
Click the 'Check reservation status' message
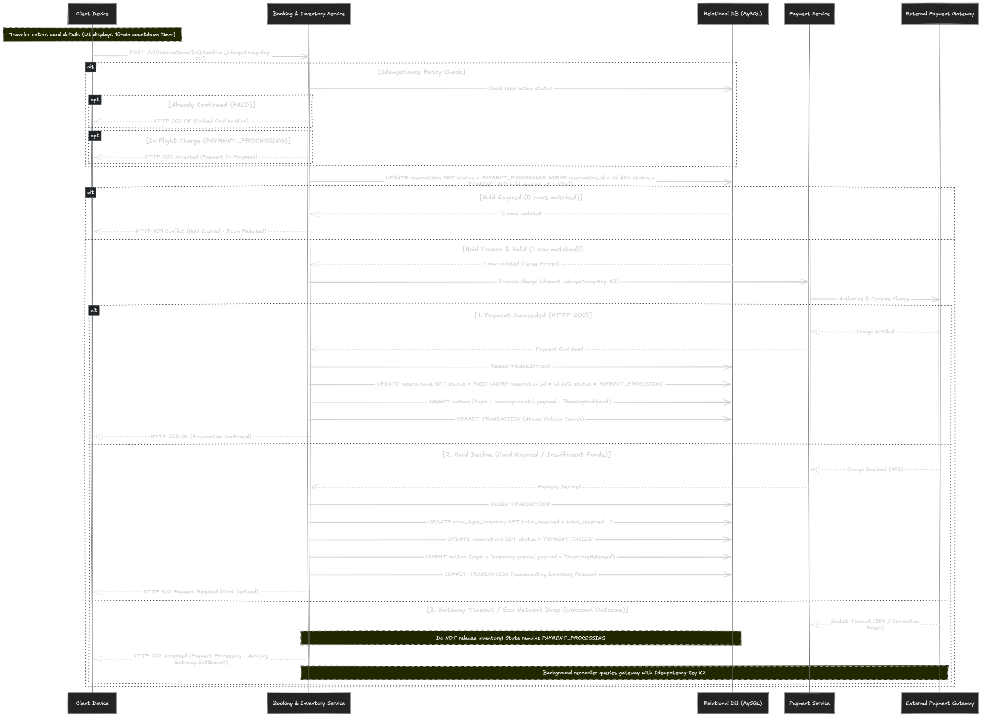tap(520, 88)
